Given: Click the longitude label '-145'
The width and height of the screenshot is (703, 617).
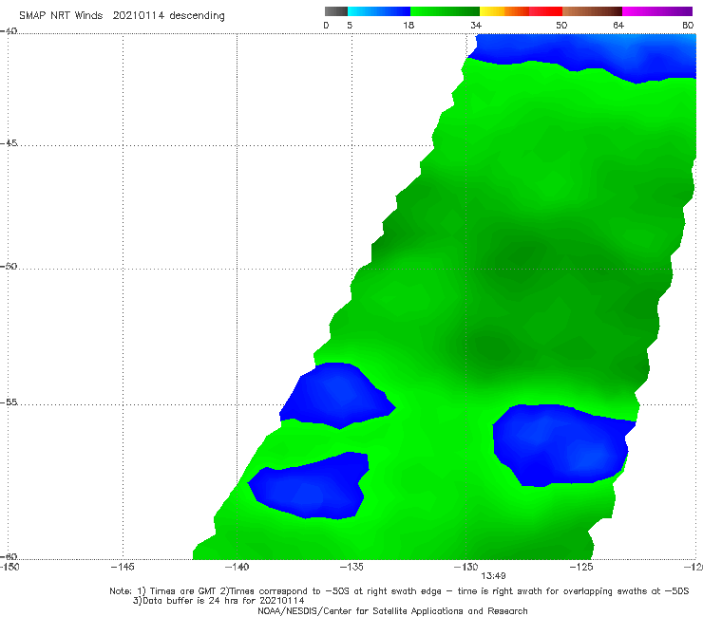Looking at the screenshot, I should point(123,567).
